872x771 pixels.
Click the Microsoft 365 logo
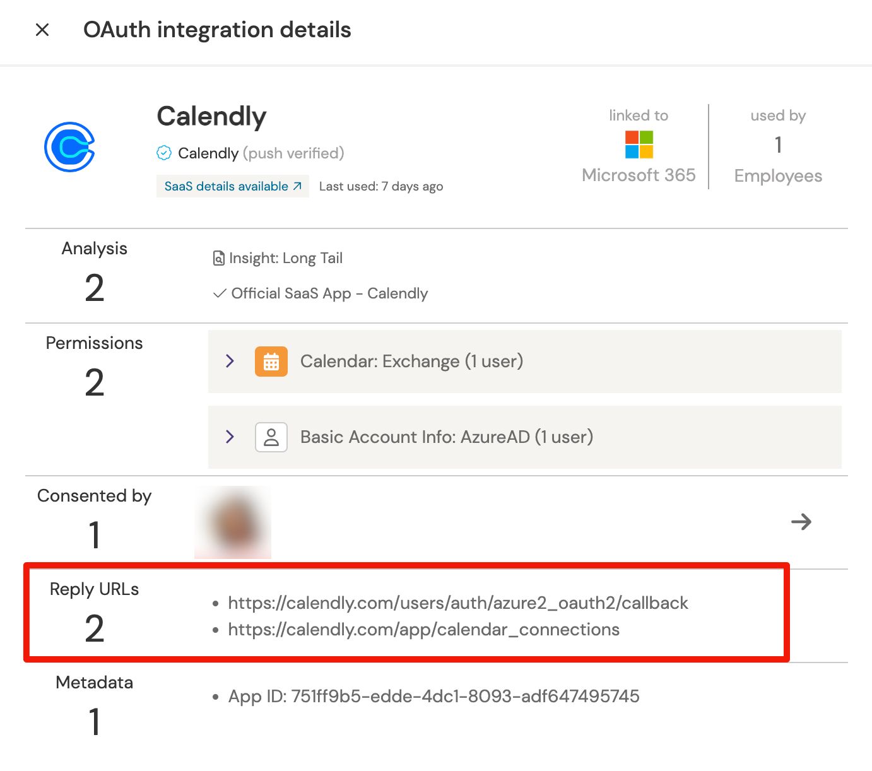[639, 144]
